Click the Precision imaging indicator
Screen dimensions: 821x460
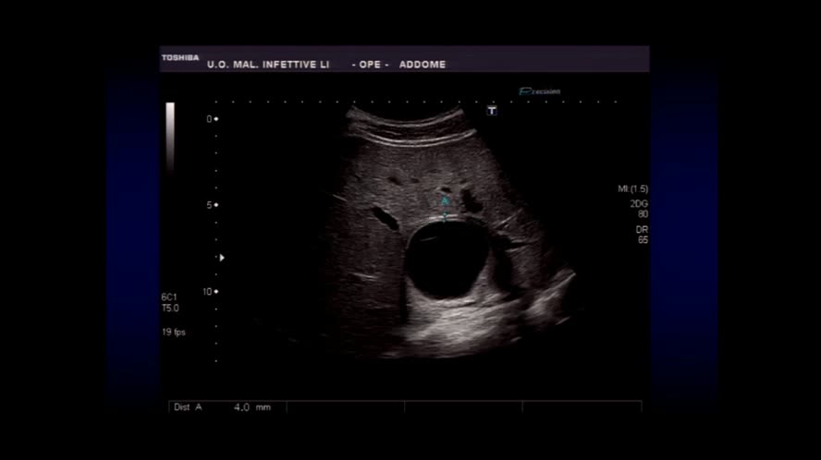[540, 91]
